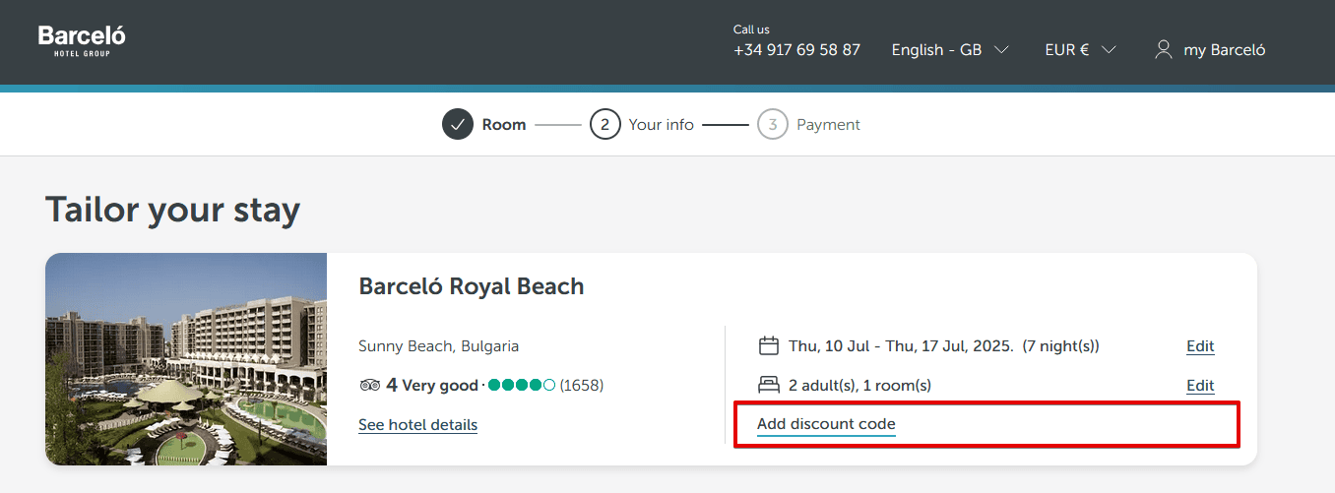
Task: Click the Tripadvisor owl icon
Action: pyautogui.click(x=369, y=385)
